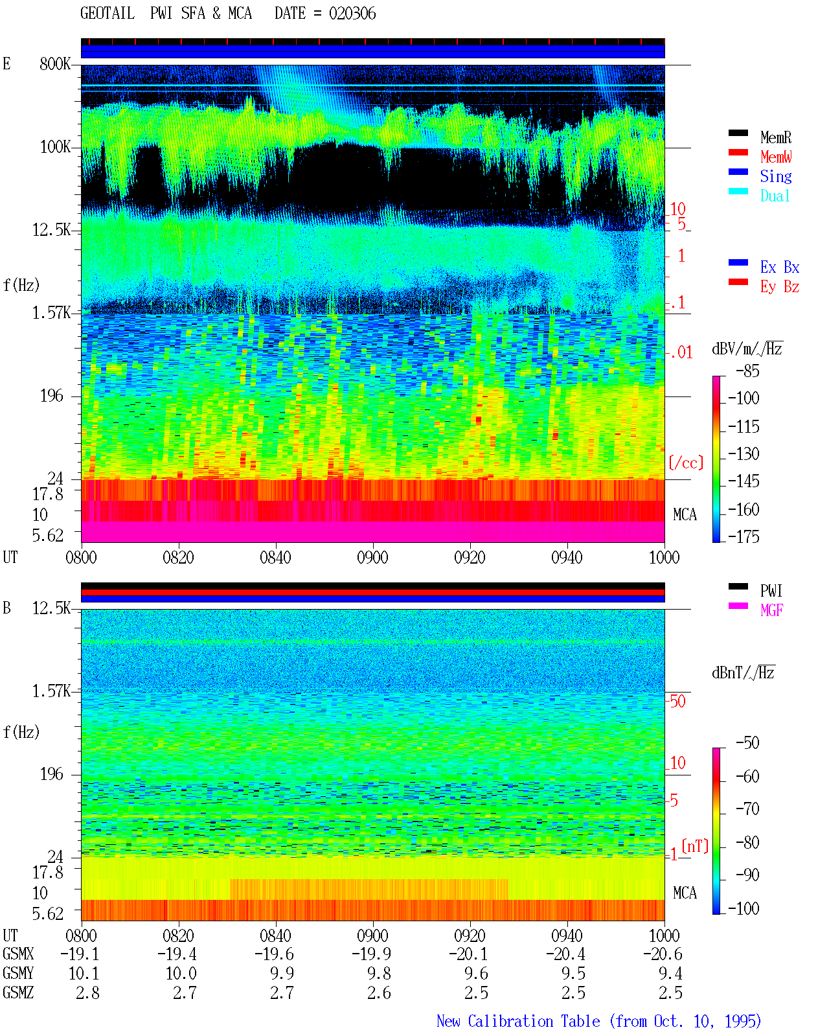Click the 'dBnT/√Hz' unit label
Viewport: 829px width, 1032px height.
(x=744, y=672)
